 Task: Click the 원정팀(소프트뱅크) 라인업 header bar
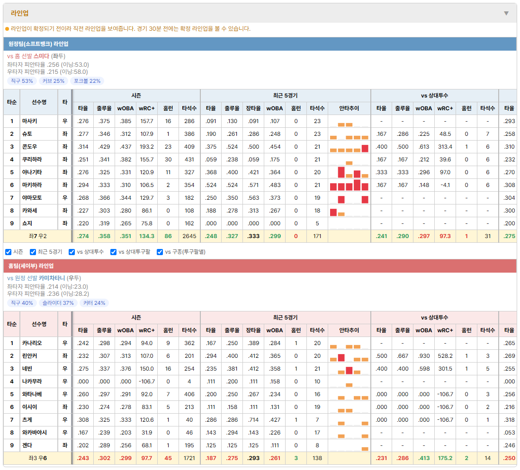pyautogui.click(x=260, y=44)
